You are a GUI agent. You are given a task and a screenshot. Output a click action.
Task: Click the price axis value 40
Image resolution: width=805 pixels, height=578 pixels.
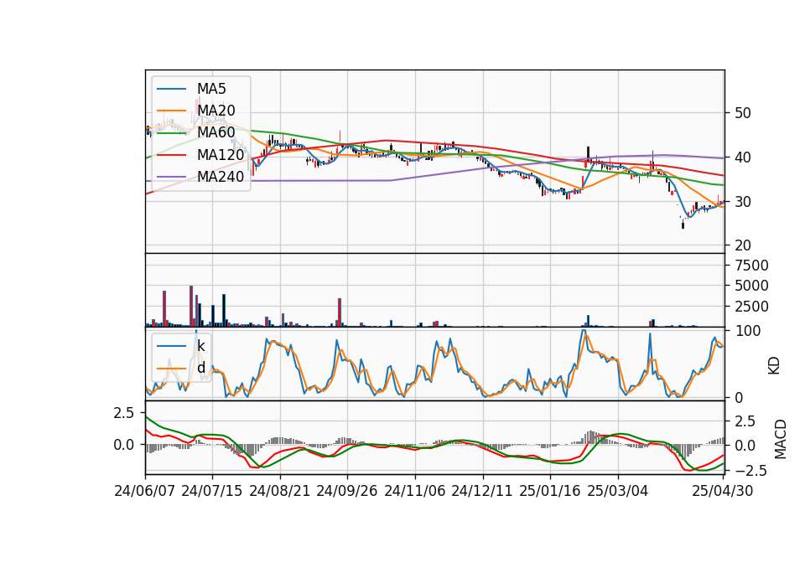pyautogui.click(x=743, y=158)
